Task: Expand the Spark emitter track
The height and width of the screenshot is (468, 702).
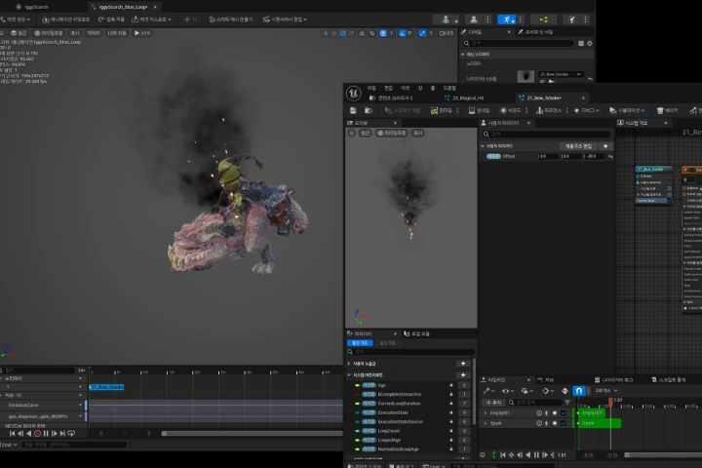Action: pos(486,423)
